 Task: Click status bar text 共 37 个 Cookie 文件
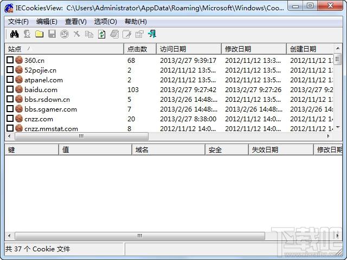tap(37, 249)
